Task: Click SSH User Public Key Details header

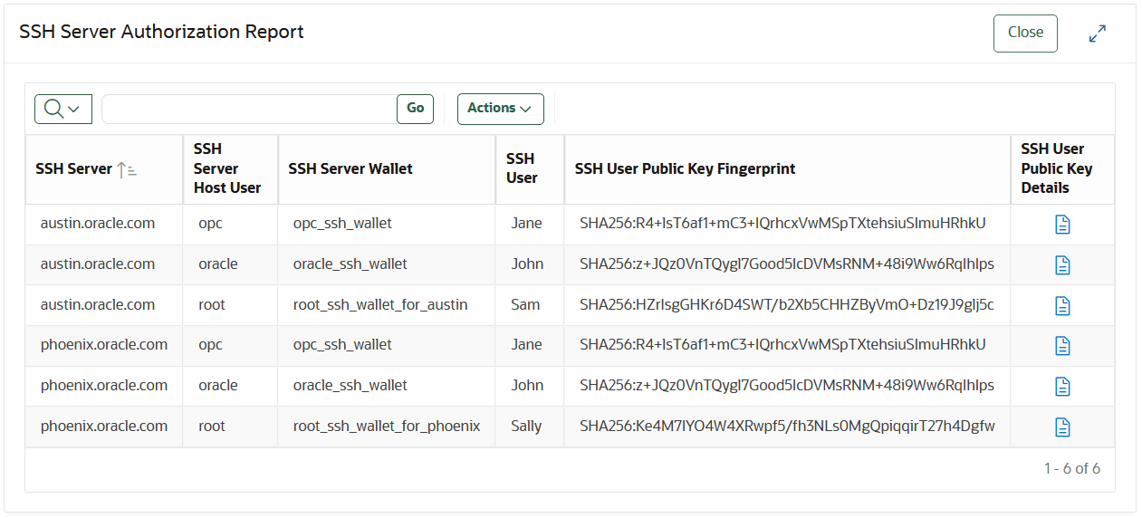Action: coord(1056,169)
